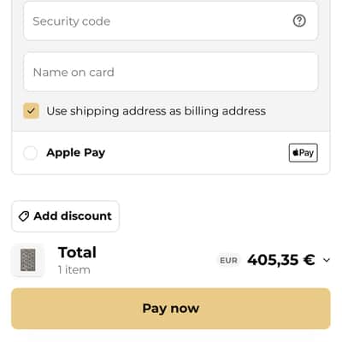This screenshot has width=342, height=342.
Task: Expand order summary with chevron arrow
Action: (327, 260)
